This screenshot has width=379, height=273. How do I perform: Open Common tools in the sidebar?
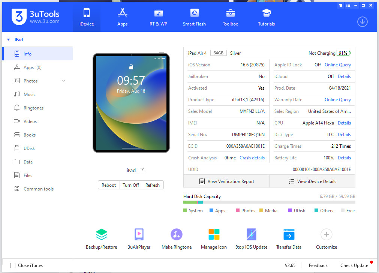[37, 189]
